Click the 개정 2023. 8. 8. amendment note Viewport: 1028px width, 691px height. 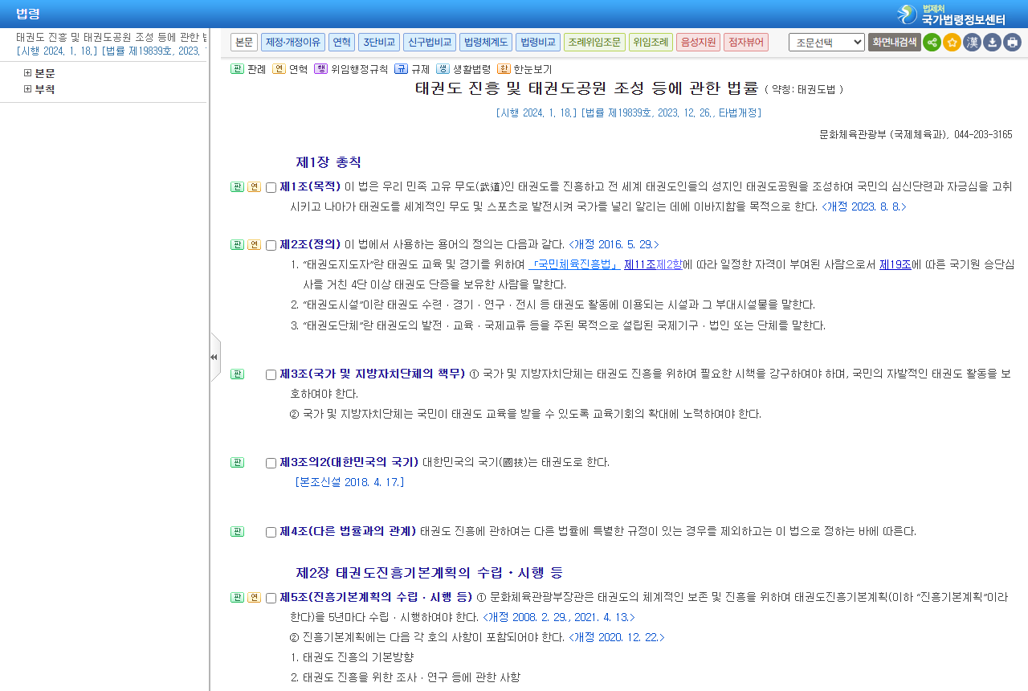863,206
